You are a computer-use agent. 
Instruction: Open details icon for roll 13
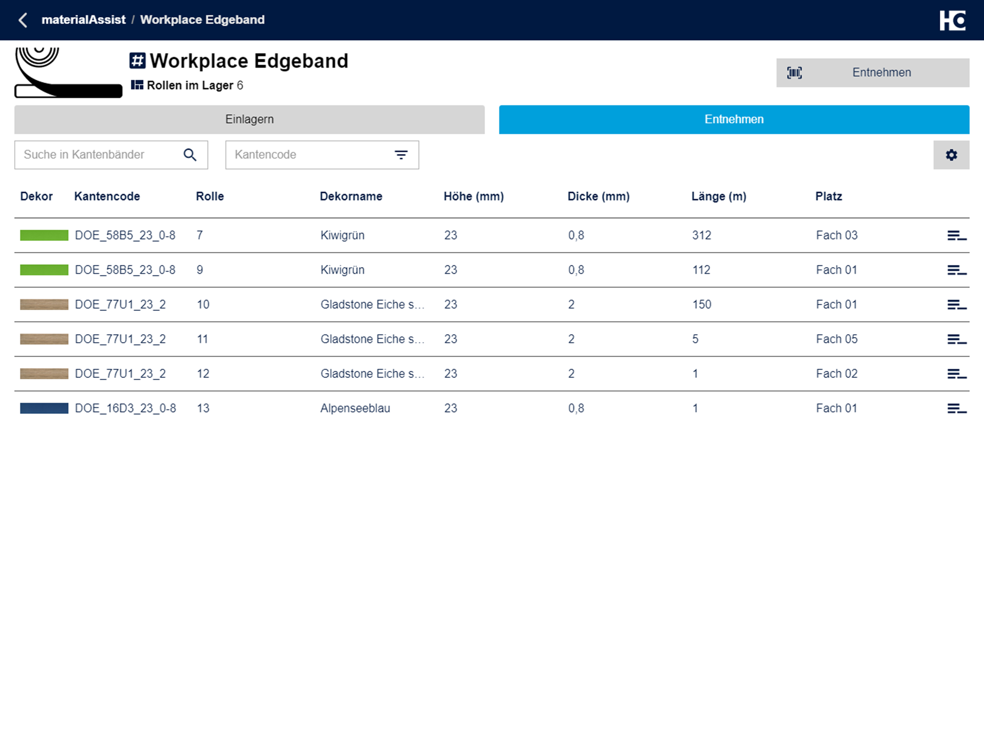956,409
